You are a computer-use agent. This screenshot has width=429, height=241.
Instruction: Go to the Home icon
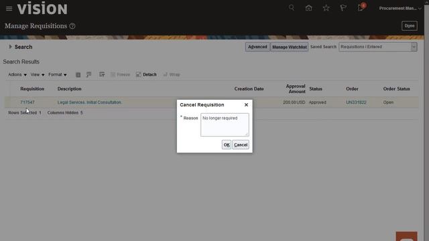point(308,8)
